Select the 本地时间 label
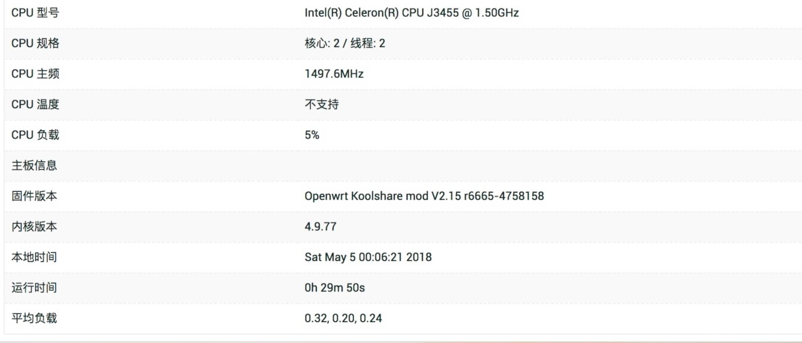Viewport: 802px width, 343px height. [34, 257]
